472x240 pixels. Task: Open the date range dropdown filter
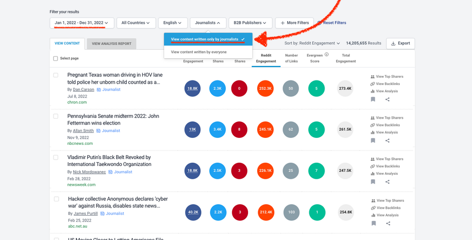point(81,23)
